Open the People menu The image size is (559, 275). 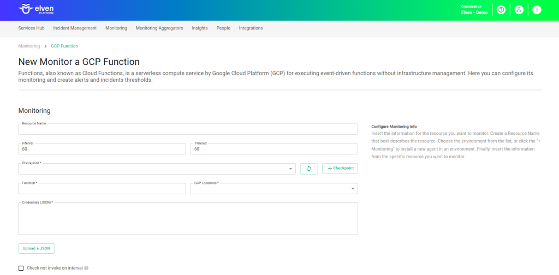point(223,28)
